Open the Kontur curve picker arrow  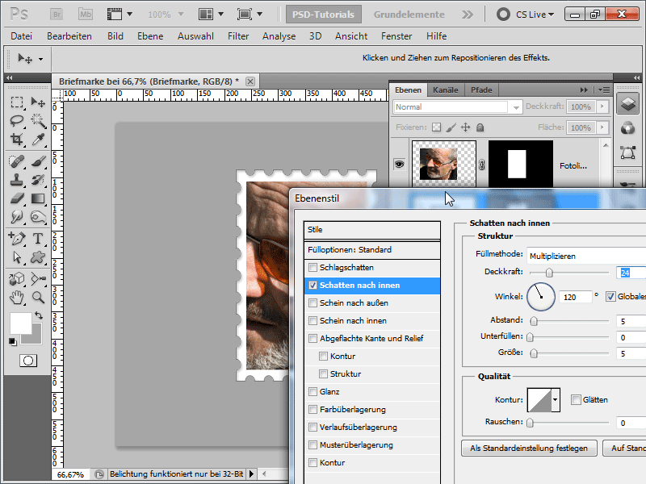(554, 399)
